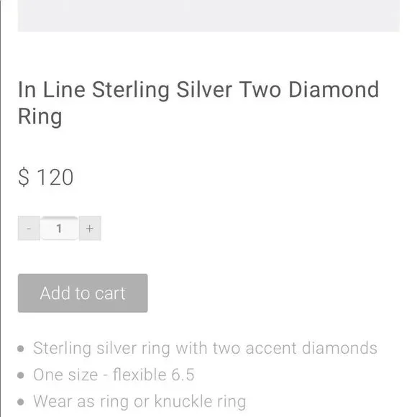Click the words accent diamonds
The image size is (417, 417).
click(x=311, y=348)
